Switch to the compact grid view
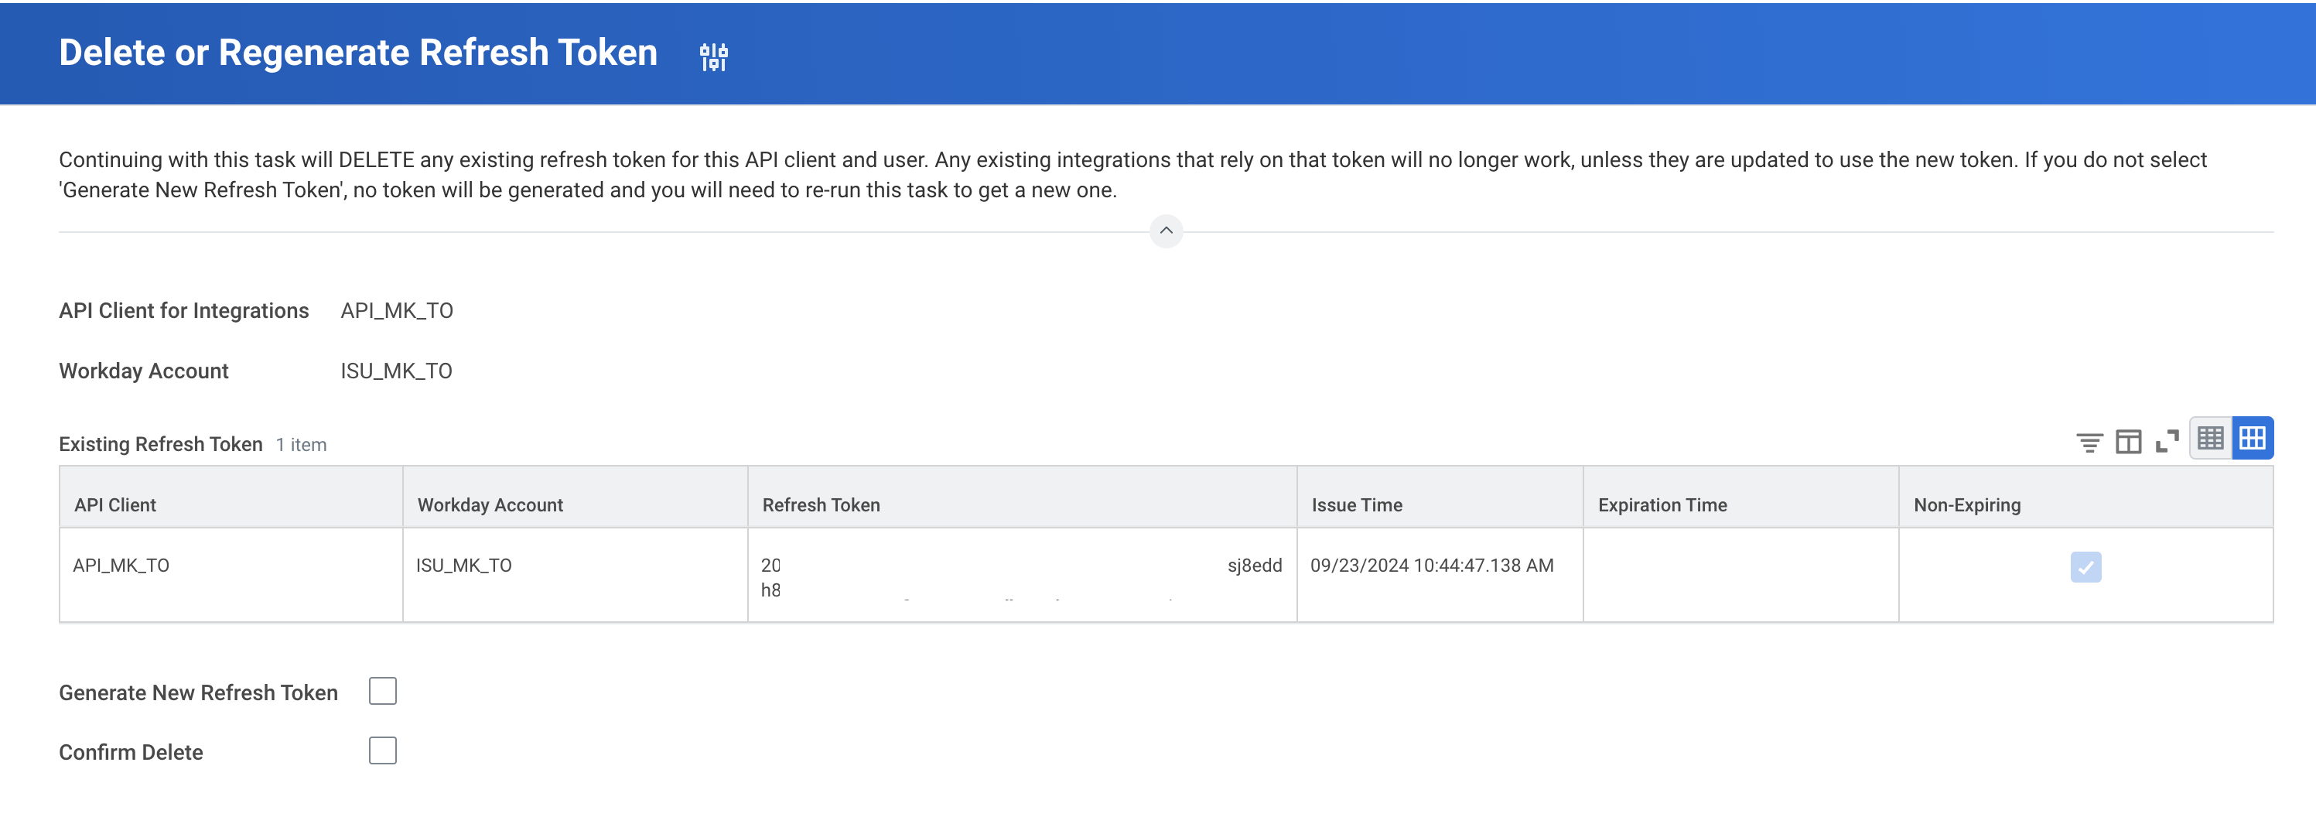 [x=2210, y=439]
